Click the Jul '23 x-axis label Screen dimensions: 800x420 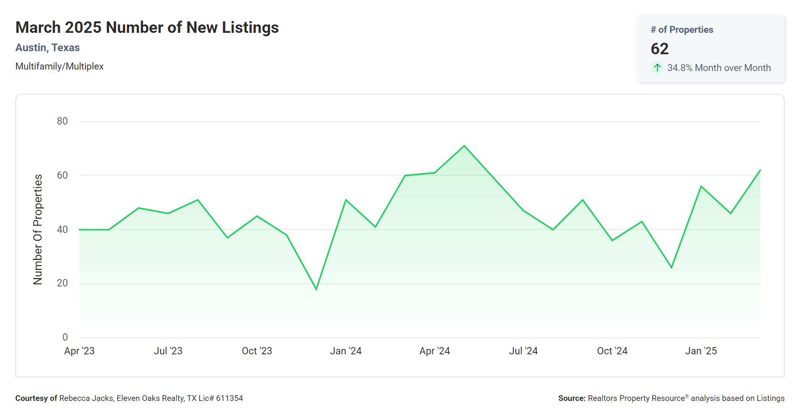(x=168, y=351)
